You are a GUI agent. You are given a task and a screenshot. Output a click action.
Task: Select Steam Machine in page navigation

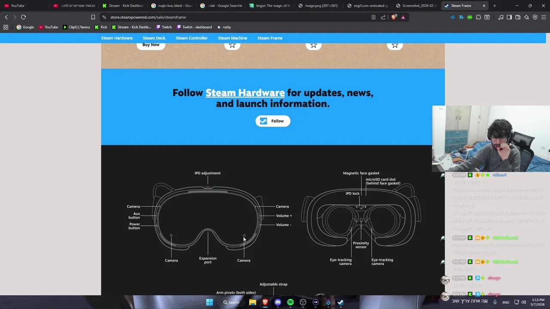coord(232,38)
